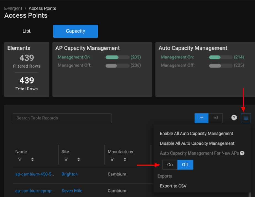Sort the table by Manufacturer column
Viewport: 255px width, 197px height.
(x=125, y=159)
